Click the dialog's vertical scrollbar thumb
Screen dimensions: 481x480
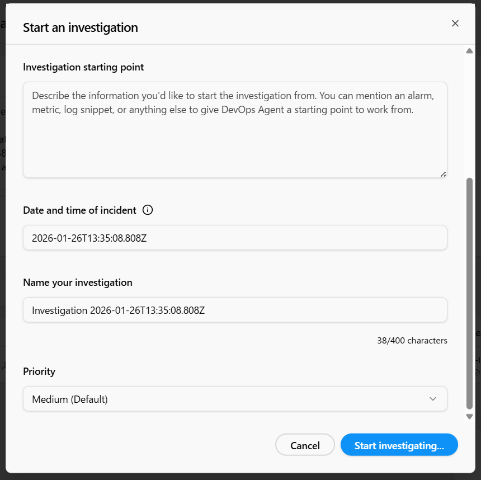pos(469,294)
